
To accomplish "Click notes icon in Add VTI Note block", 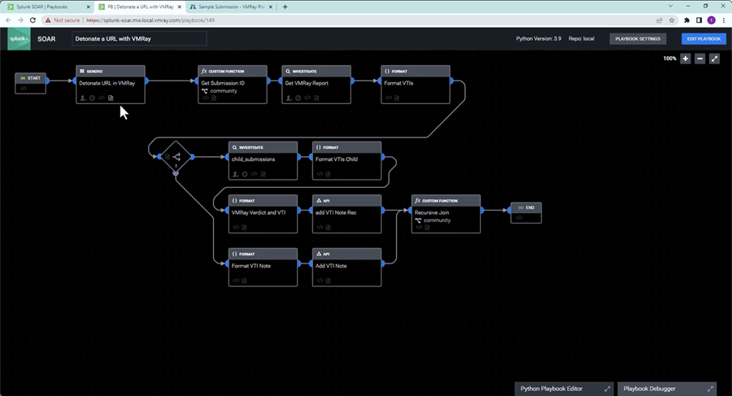I will [329, 281].
